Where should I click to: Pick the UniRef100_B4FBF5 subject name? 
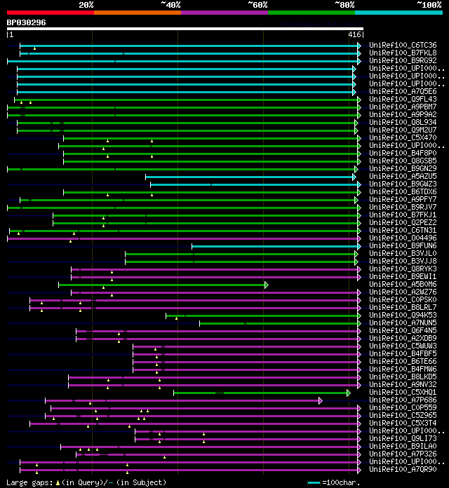pyautogui.click(x=403, y=353)
